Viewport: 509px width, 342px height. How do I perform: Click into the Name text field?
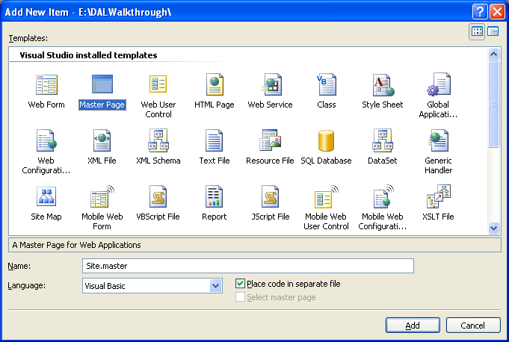pos(248,266)
